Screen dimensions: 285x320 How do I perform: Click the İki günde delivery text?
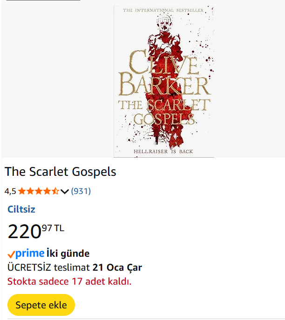coord(68,253)
